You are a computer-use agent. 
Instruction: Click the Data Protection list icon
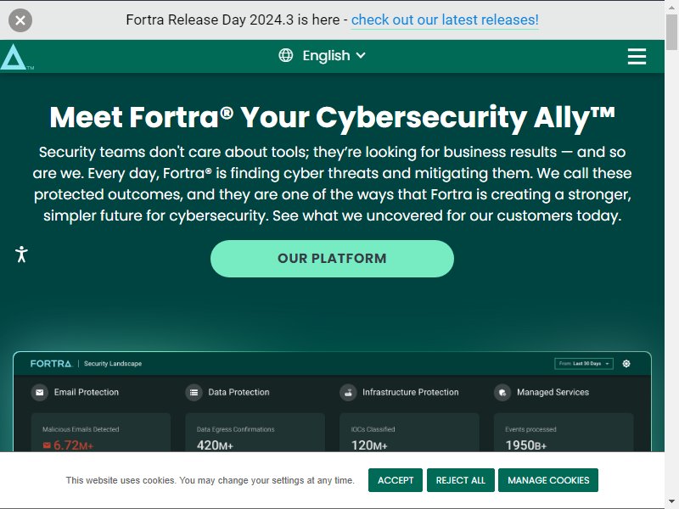click(194, 393)
